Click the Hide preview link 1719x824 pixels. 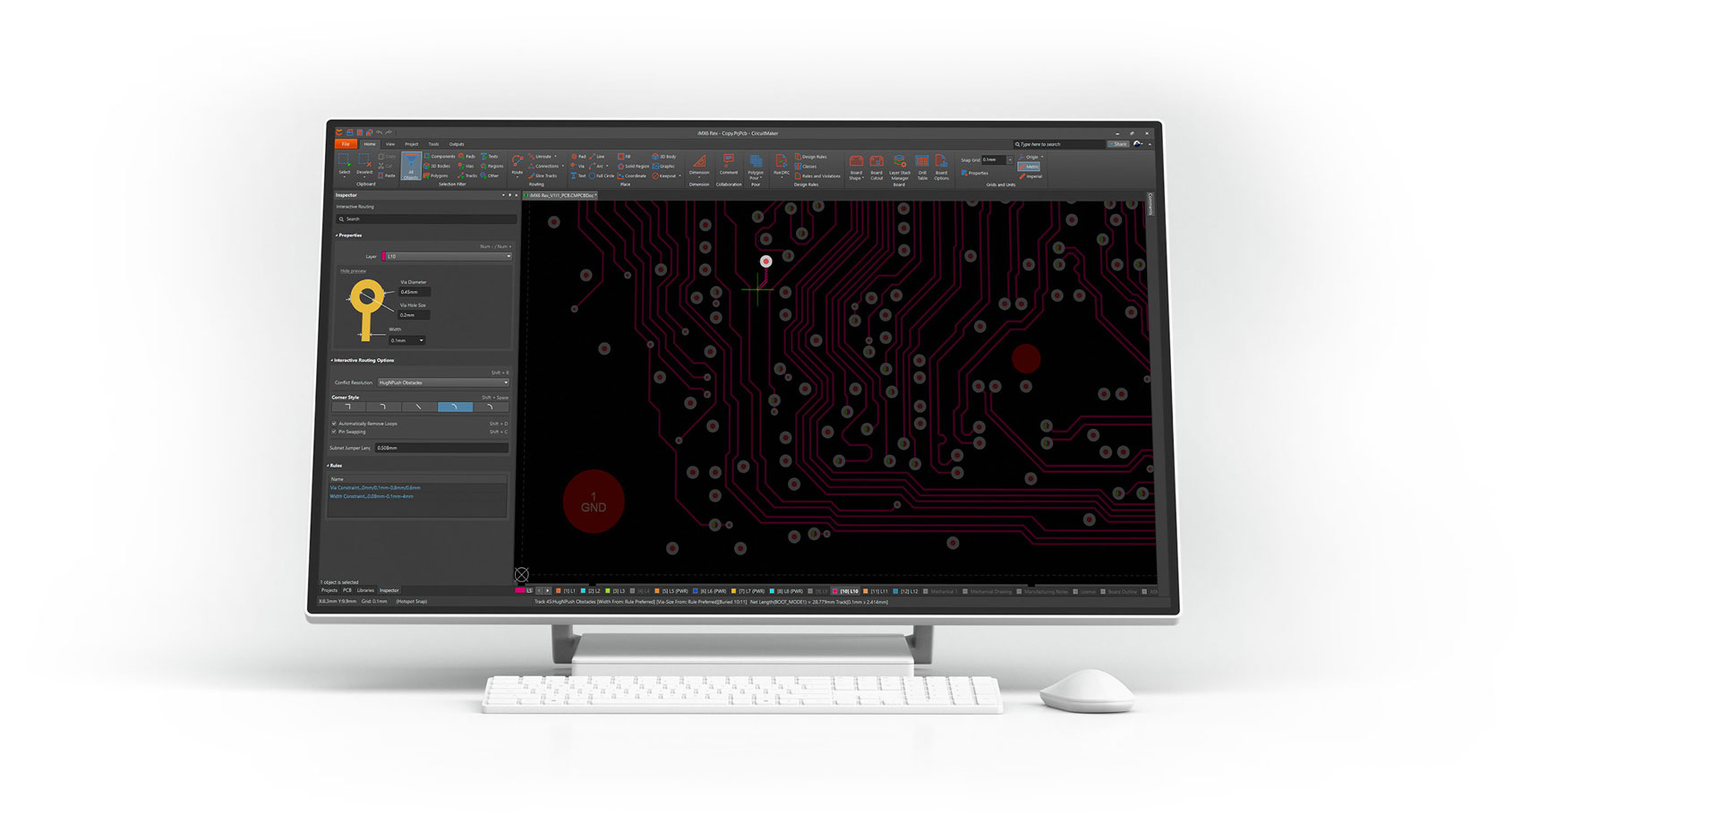[353, 270]
